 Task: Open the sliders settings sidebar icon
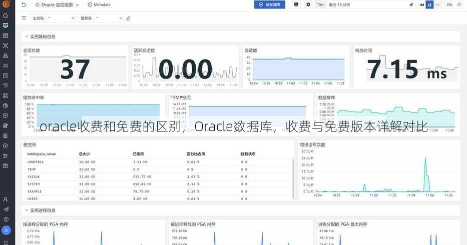coord(6,155)
